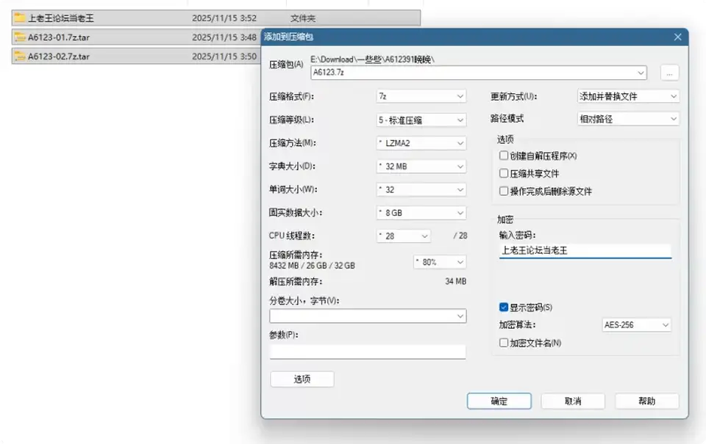Open 单词大小 32 dropdown
This screenshot has width=706, height=444.
pyautogui.click(x=421, y=189)
